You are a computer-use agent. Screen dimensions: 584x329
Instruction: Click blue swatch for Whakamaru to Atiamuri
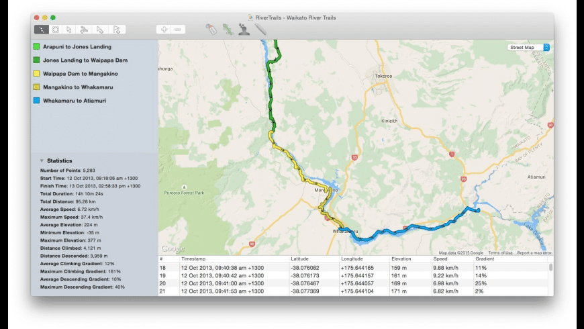pyautogui.click(x=36, y=100)
